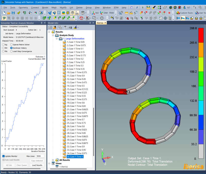
Task: Open the dashed box select dropdown arrow
Action: (x=97, y=18)
